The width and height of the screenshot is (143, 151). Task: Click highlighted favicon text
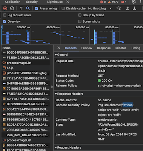pyautogui.click(x=128, y=105)
